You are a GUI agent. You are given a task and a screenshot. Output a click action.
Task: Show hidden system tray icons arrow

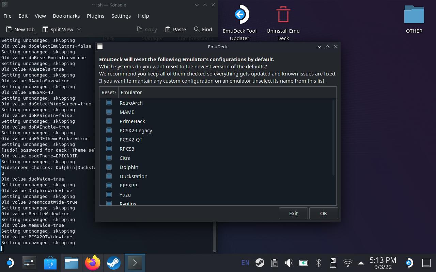coord(361,263)
